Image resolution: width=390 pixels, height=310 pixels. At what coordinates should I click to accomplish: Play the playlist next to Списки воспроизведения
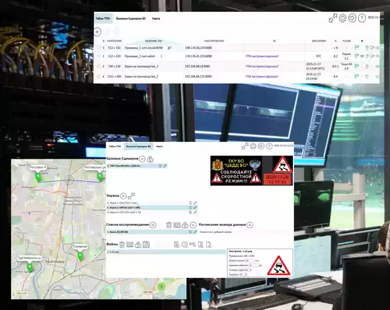pos(153,224)
